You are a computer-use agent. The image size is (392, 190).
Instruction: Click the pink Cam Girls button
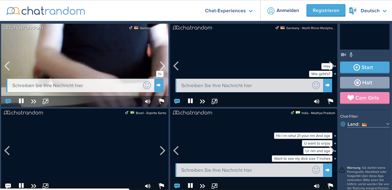click(365, 98)
